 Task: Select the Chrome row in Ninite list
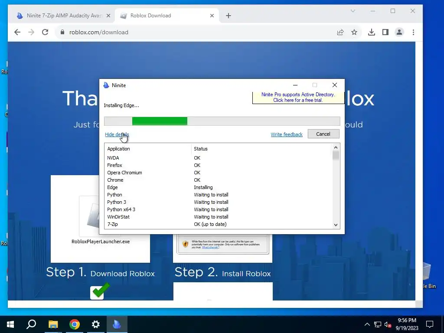click(218, 180)
